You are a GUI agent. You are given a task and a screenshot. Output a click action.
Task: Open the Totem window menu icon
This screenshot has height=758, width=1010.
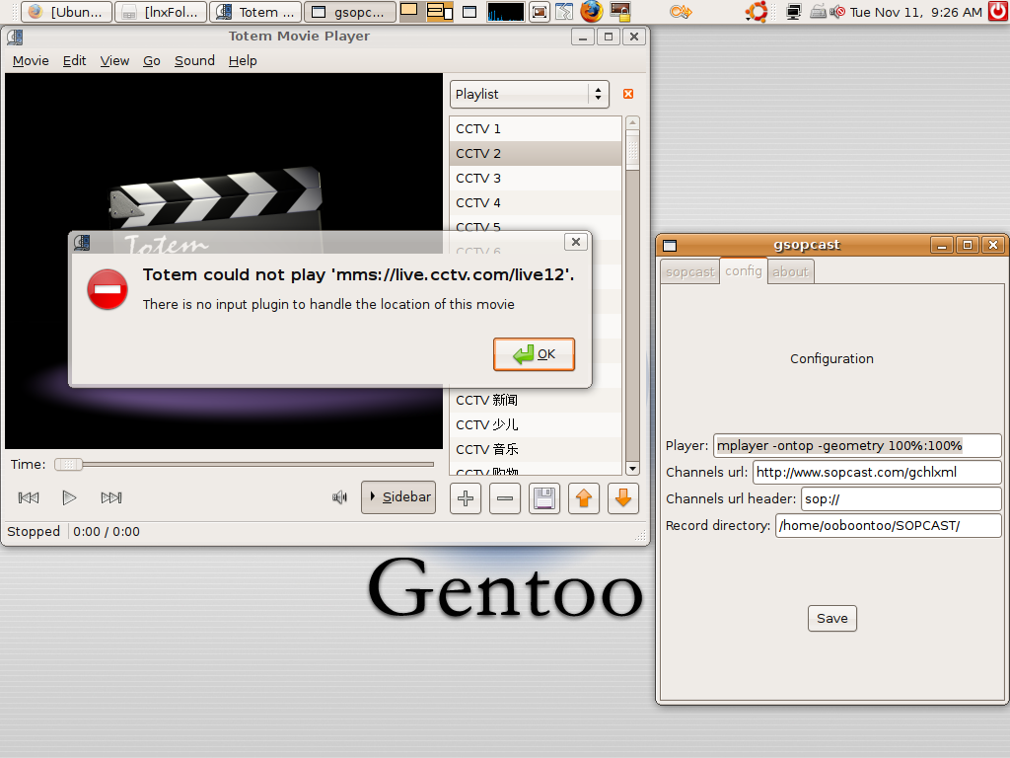(14, 37)
